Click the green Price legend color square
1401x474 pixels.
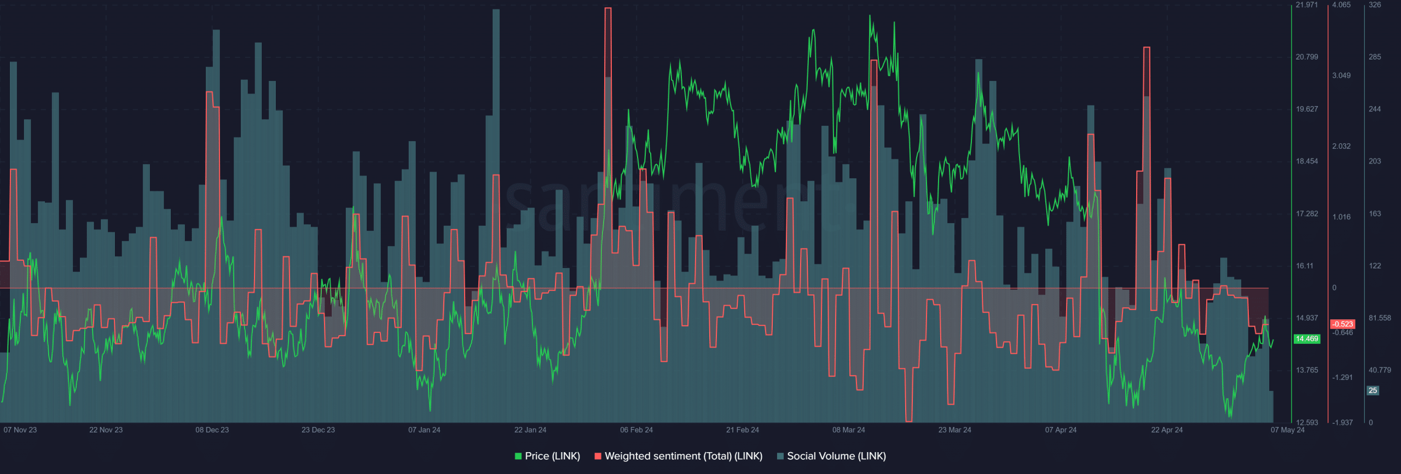tap(518, 456)
